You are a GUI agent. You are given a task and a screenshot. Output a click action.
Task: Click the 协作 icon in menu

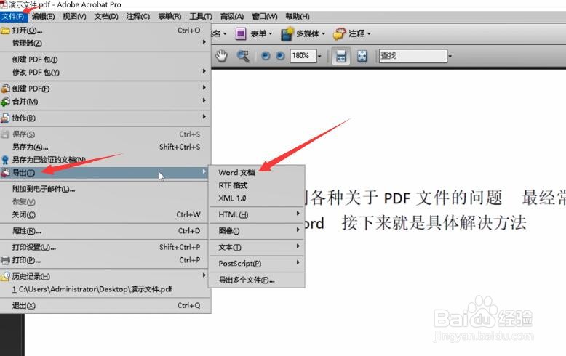tap(5, 118)
